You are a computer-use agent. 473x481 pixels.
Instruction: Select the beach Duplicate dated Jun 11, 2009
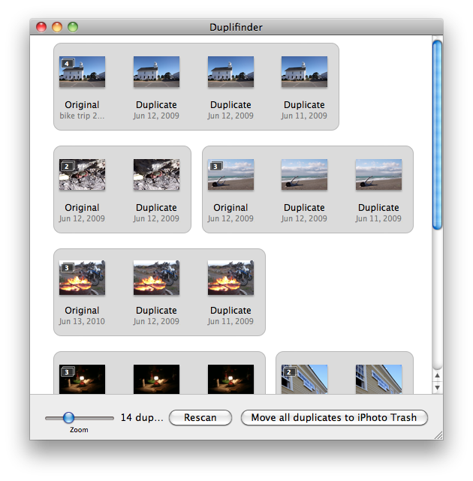[x=378, y=175]
